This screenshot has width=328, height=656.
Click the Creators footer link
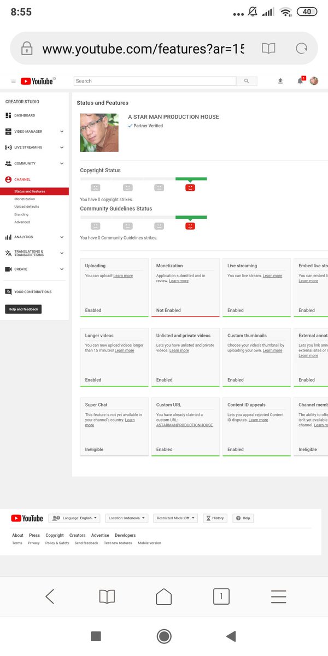(x=77, y=535)
